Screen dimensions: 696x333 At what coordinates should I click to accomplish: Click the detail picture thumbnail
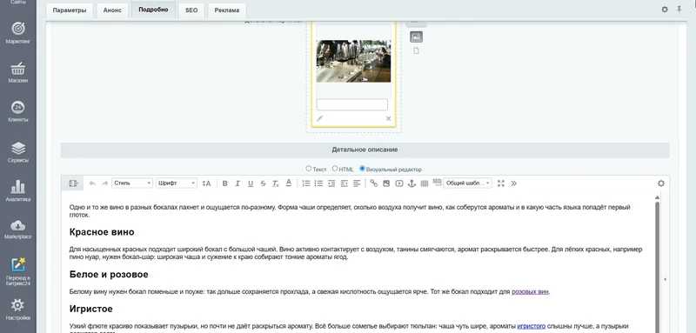[x=353, y=61]
